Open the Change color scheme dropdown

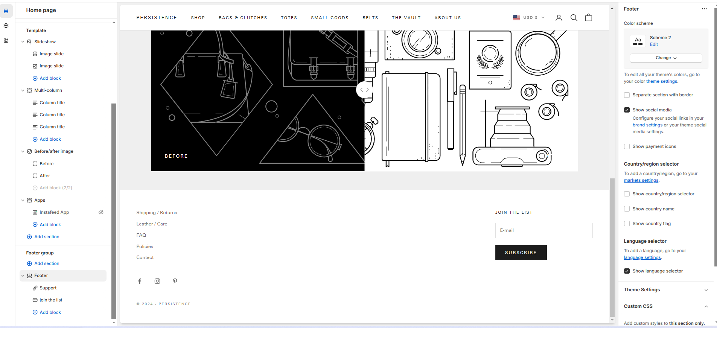[x=666, y=58]
